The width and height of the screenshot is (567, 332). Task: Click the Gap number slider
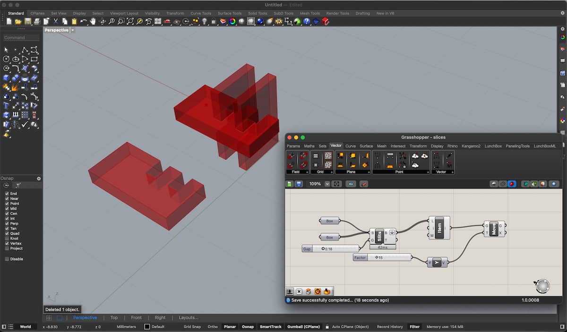click(x=335, y=248)
